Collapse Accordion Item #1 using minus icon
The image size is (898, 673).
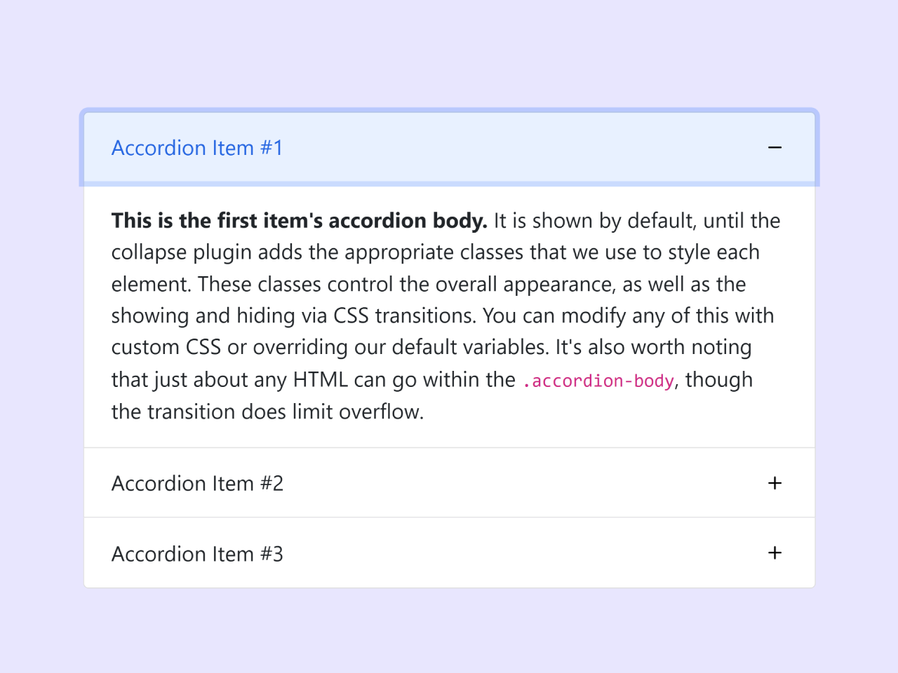[775, 148]
